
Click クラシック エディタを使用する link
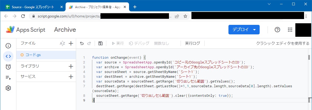[283, 43]
